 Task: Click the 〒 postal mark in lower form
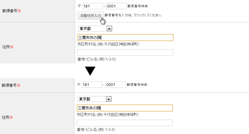click(x=79, y=84)
